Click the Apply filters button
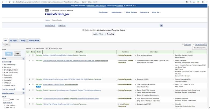Viewport: 210px width, 110px height. (9, 54)
